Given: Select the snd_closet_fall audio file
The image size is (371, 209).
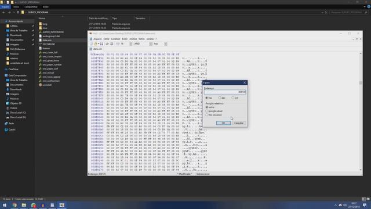Looking at the screenshot, I should tap(50, 52).
